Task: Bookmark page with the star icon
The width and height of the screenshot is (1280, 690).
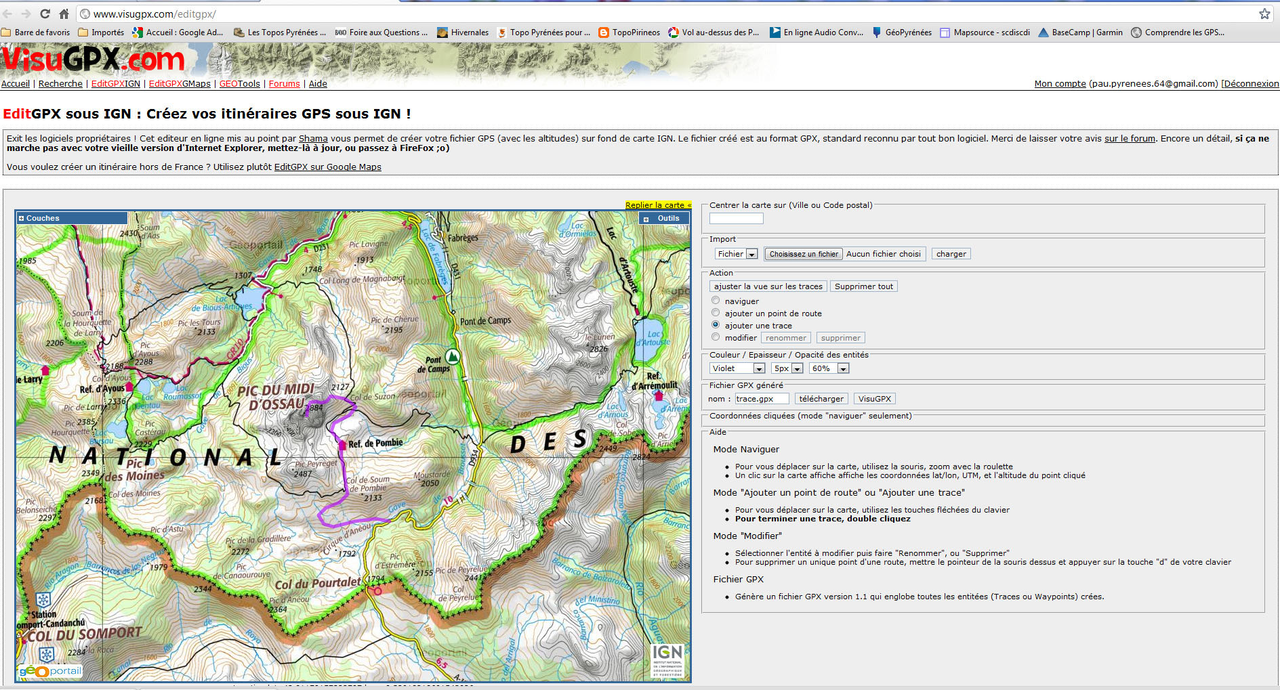Action: pos(1264,14)
